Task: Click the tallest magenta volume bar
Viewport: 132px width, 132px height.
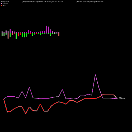Action: pyautogui.click(x=47, y=30)
